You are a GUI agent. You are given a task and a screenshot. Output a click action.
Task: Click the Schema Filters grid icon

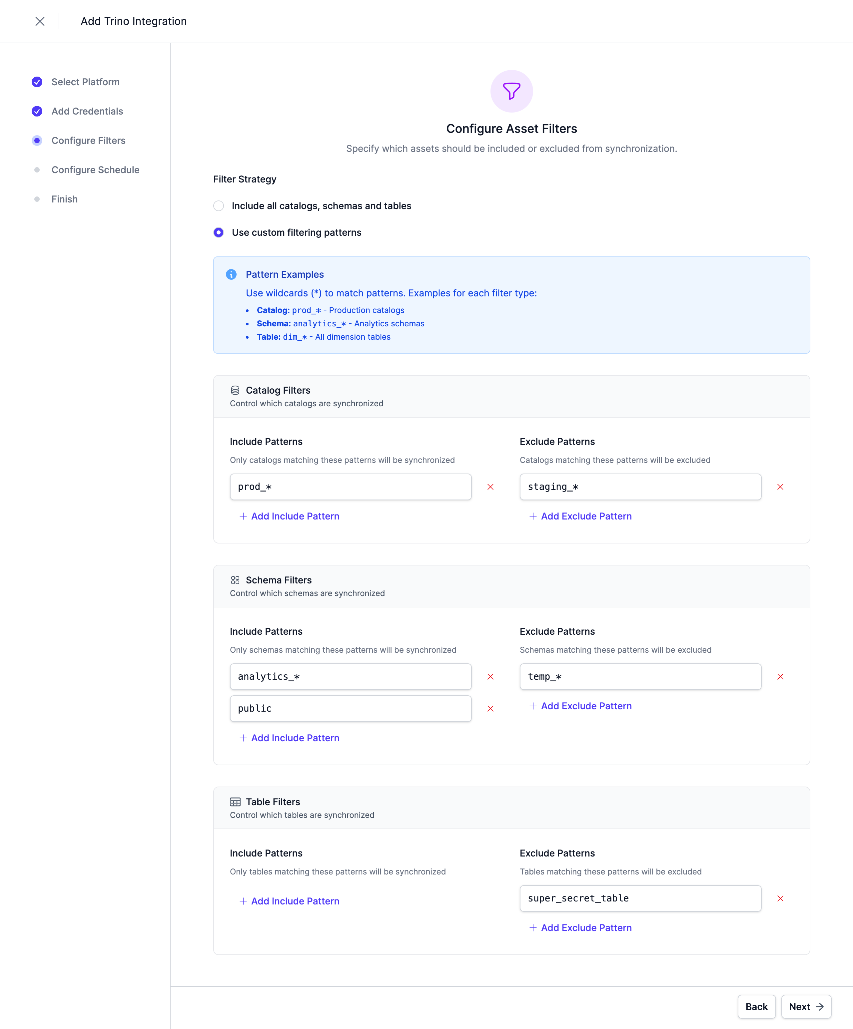click(235, 580)
